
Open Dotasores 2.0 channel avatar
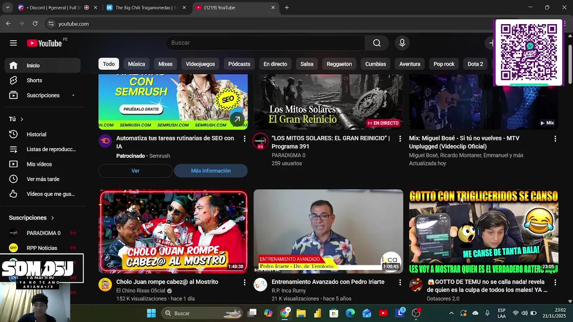pos(416,285)
